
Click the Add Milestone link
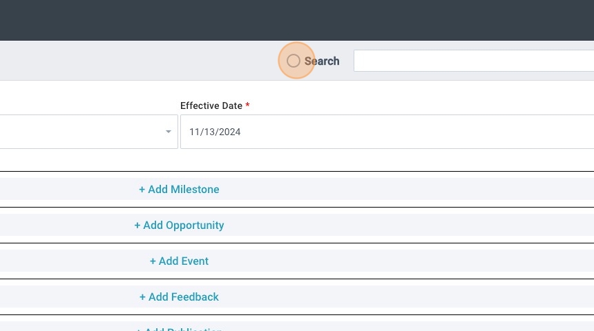tap(179, 190)
